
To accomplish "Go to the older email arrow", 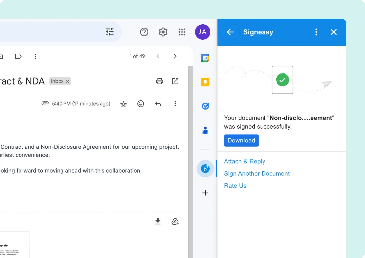I will [x=175, y=56].
